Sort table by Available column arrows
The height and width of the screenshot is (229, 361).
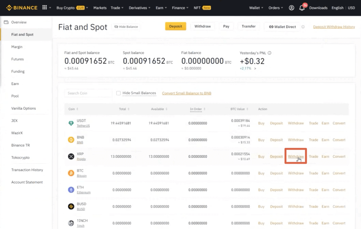pos(167,109)
